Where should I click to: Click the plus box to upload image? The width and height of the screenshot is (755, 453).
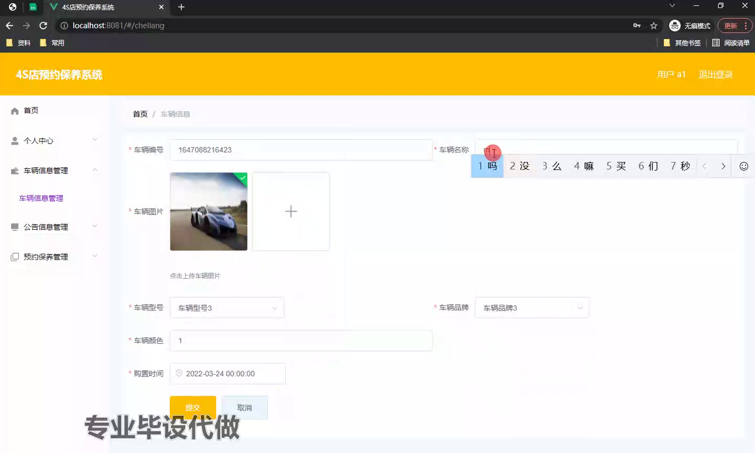291,211
